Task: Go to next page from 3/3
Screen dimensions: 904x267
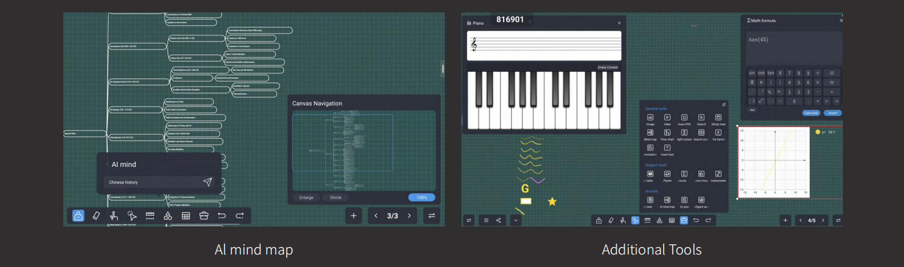Action: tap(409, 216)
